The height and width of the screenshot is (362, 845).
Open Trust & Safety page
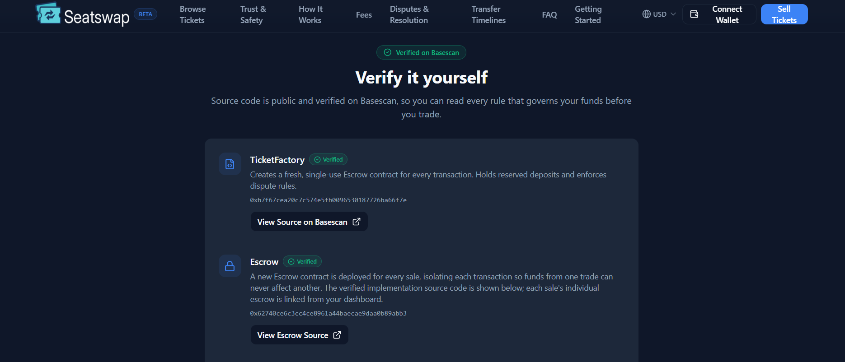tap(253, 14)
